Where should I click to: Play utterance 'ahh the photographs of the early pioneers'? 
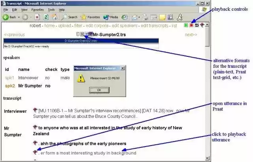pos(83,143)
